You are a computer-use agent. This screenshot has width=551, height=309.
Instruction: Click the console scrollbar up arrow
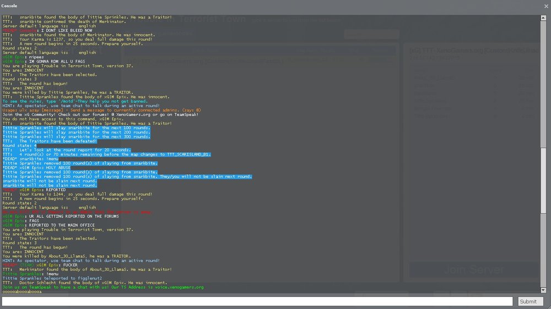543,18
